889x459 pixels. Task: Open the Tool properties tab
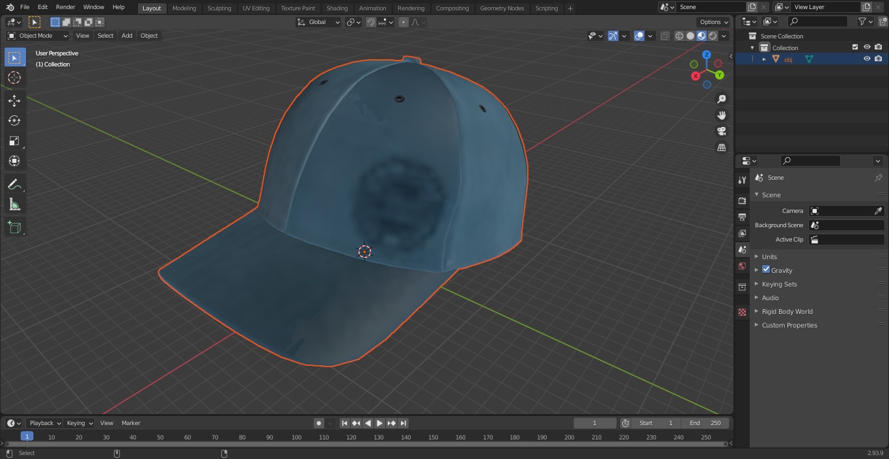pyautogui.click(x=742, y=180)
